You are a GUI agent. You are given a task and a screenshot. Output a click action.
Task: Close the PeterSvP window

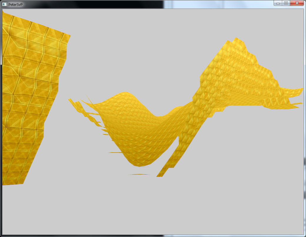click(297, 3)
